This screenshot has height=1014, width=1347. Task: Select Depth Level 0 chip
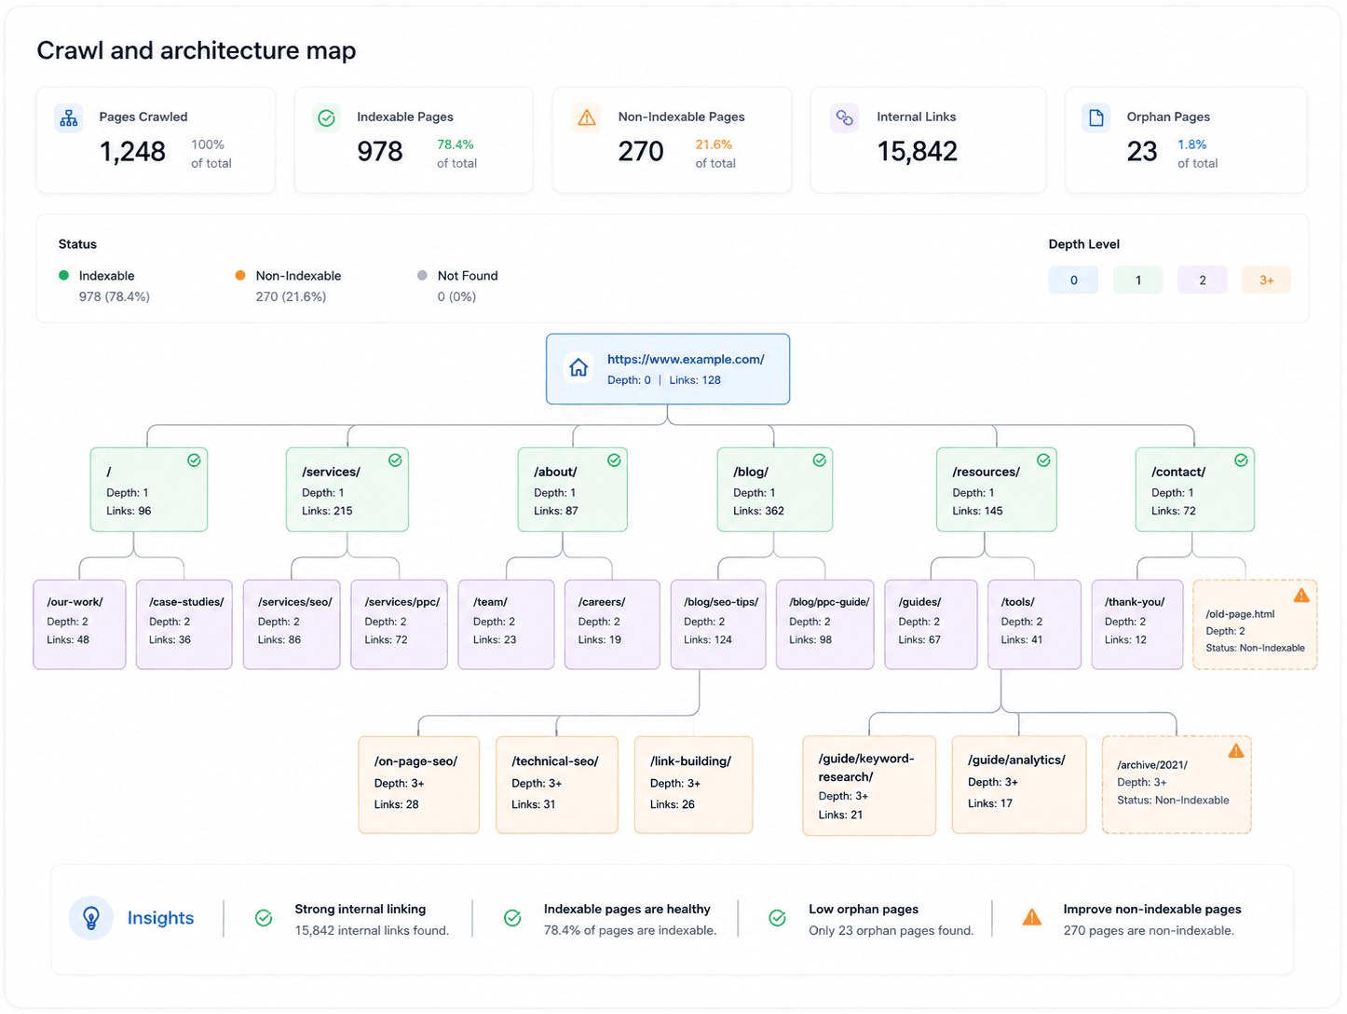1073,281
